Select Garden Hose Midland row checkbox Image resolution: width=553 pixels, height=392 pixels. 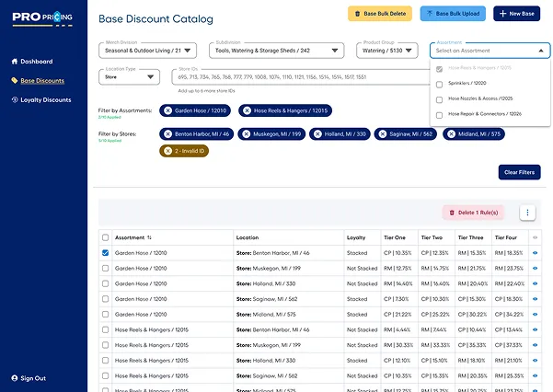tap(106, 315)
